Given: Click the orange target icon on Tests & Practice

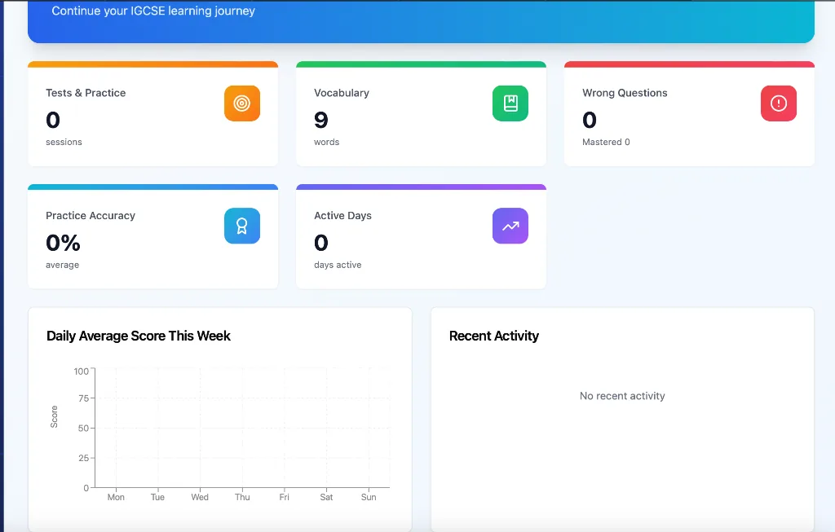Looking at the screenshot, I should tap(241, 103).
